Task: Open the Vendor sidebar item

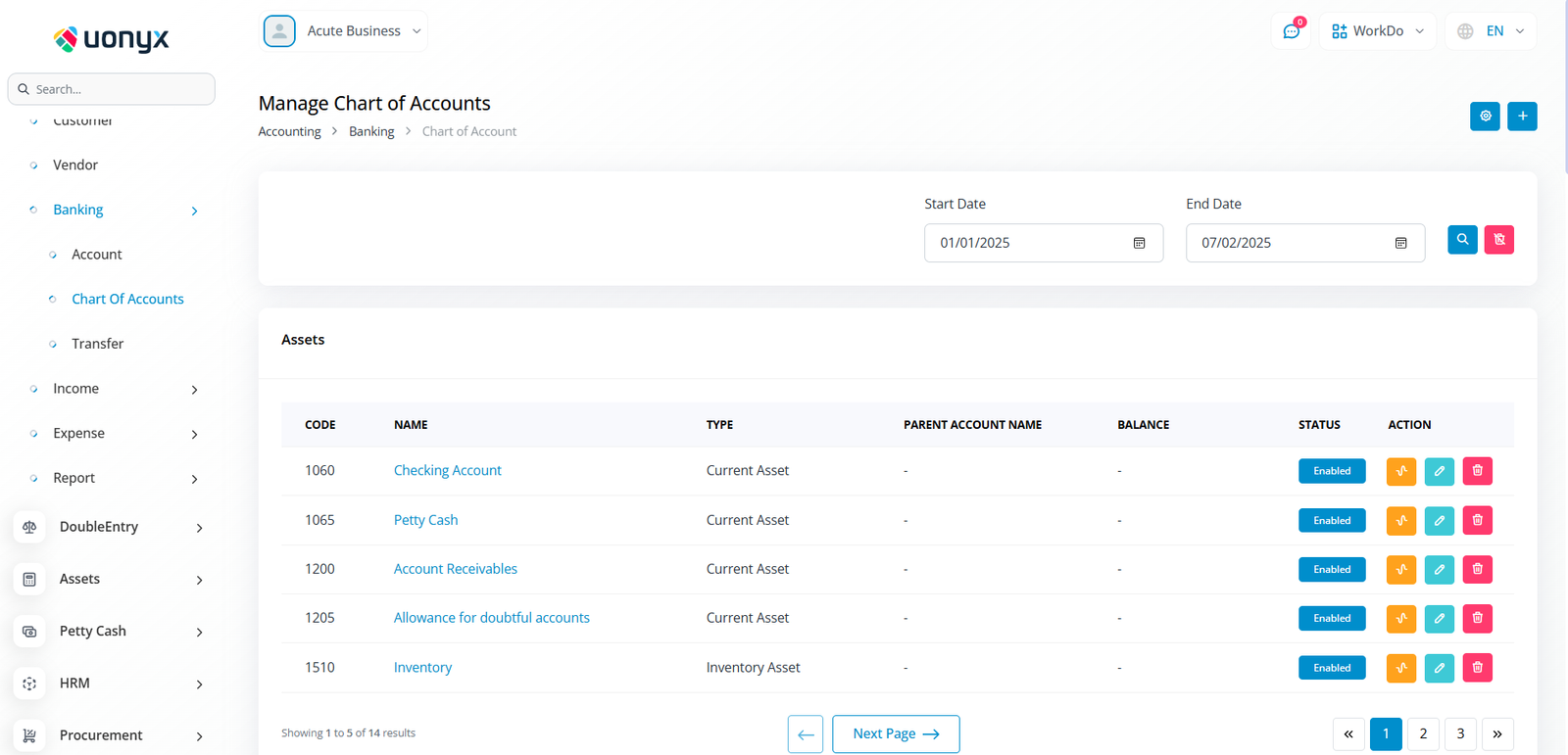Action: click(75, 165)
